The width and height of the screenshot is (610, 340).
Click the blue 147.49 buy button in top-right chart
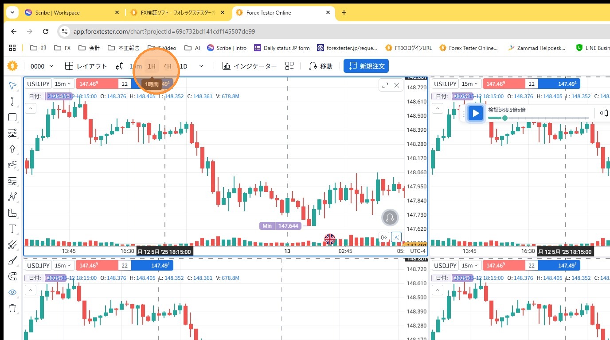click(x=559, y=84)
